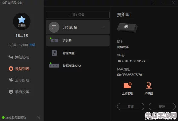
Task: Select Smart Power Strip P2 (智能插线板P2)
Action: 78,66
